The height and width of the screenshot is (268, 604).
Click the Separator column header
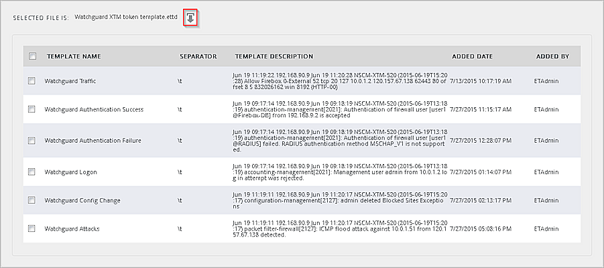[198, 56]
